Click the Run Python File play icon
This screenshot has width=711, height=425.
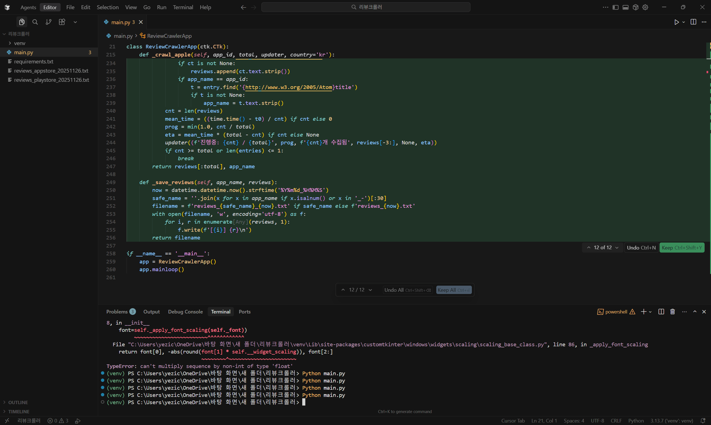pos(676,22)
